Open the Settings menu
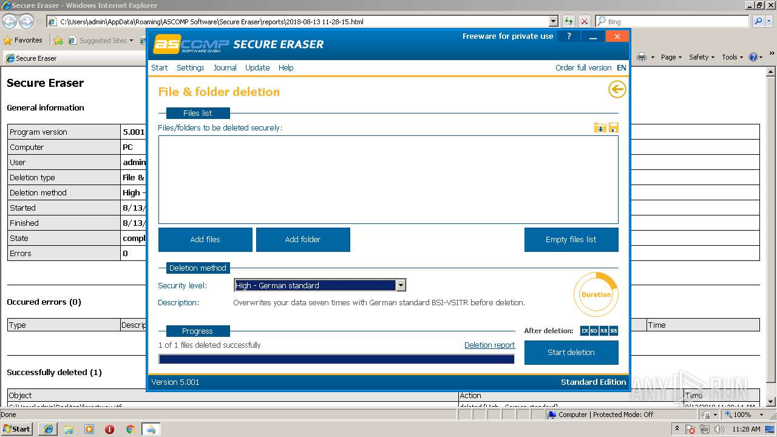Screen dimensions: 777x437 click(191, 67)
